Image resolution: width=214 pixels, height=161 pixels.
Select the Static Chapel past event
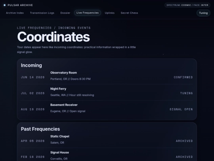pyautogui.click(x=60, y=136)
